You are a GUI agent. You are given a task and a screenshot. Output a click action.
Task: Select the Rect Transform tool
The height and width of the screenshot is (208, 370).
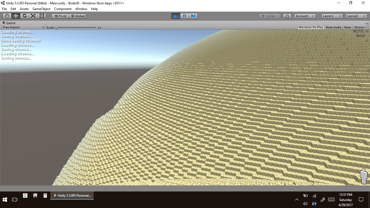42,16
